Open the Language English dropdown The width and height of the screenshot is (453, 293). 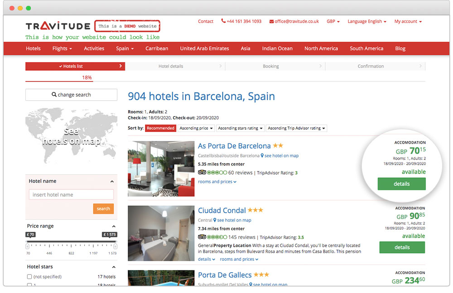pos(367,21)
